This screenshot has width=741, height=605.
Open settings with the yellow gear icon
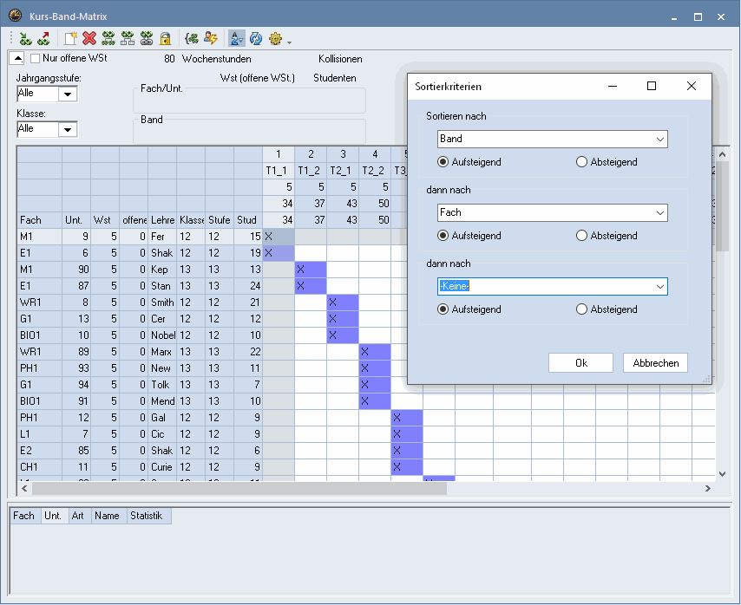point(276,39)
